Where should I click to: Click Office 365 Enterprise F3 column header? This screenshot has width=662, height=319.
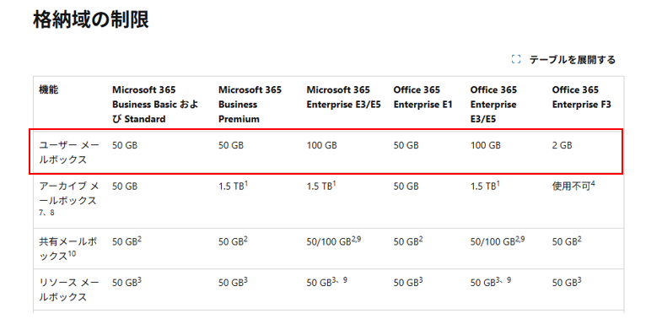click(x=581, y=97)
